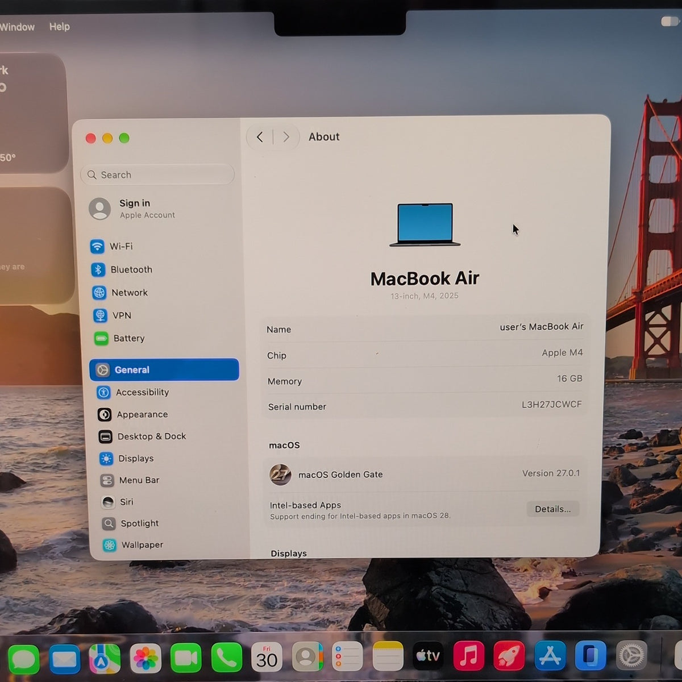Open the VPN settings pane

113,315
